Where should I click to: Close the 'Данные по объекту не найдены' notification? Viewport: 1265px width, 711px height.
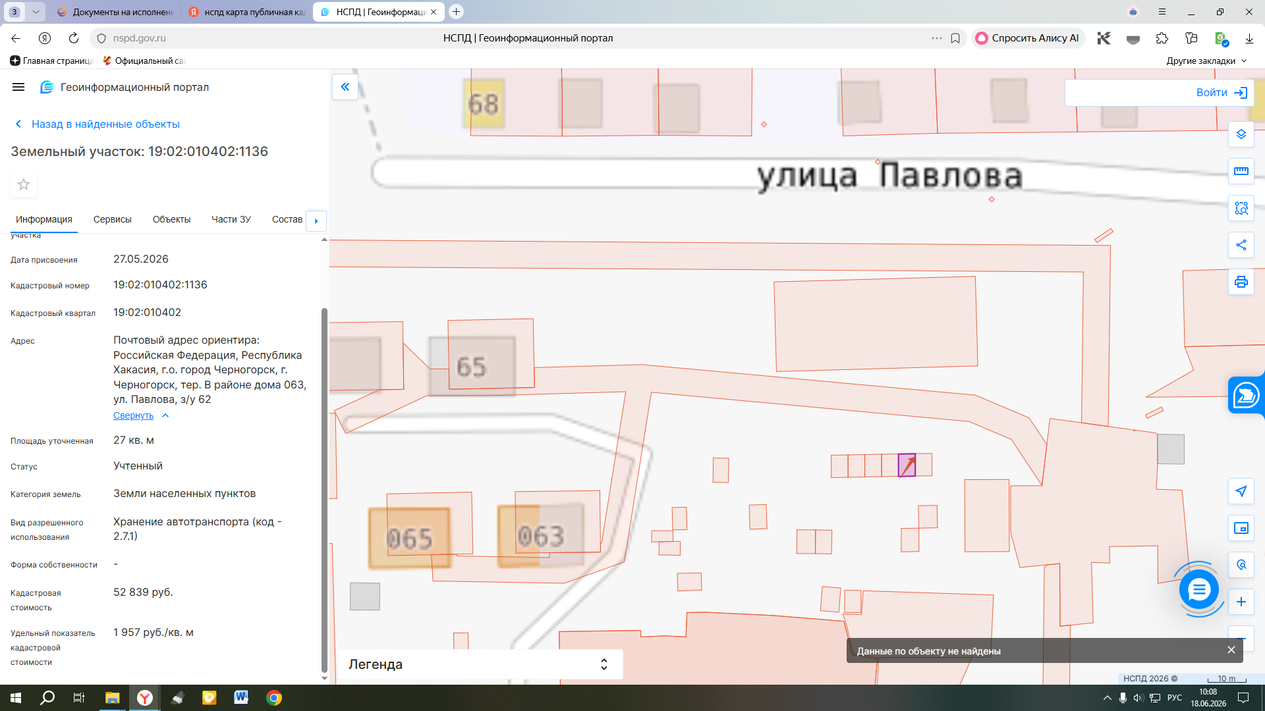[1231, 650]
